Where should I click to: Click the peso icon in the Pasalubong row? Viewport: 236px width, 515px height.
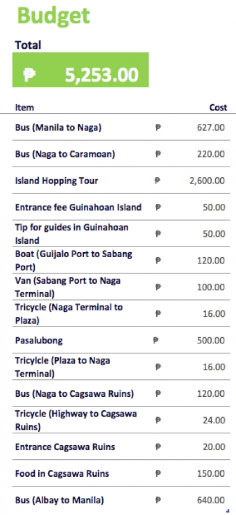click(156, 341)
